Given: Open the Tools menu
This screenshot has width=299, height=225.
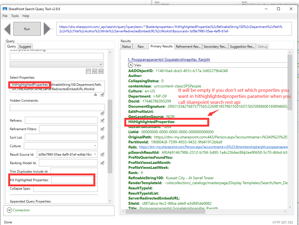Looking at the screenshot, I should coord(15,16).
